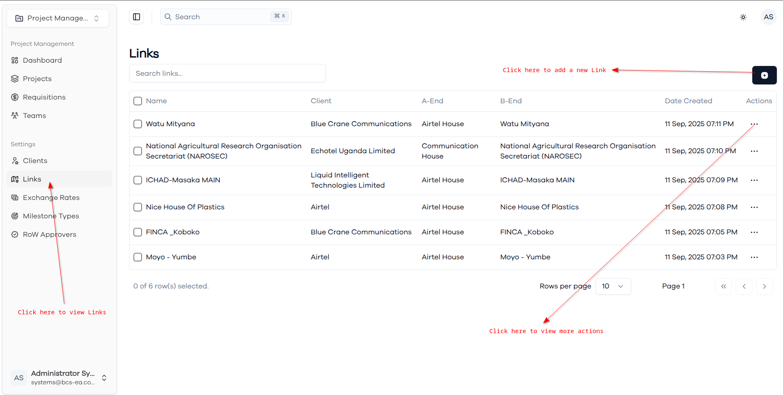The image size is (783, 395).
Task: Open the AS user avatar menu
Action: coord(768,17)
